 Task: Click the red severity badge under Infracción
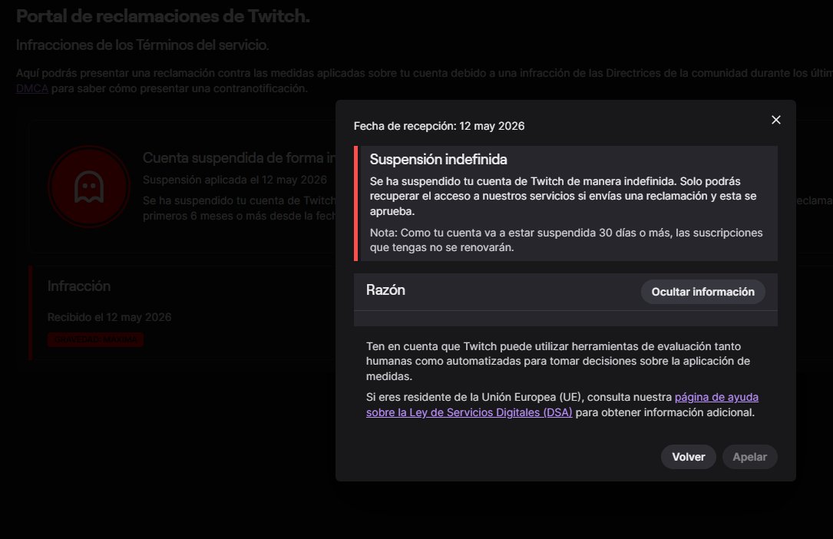(96, 340)
